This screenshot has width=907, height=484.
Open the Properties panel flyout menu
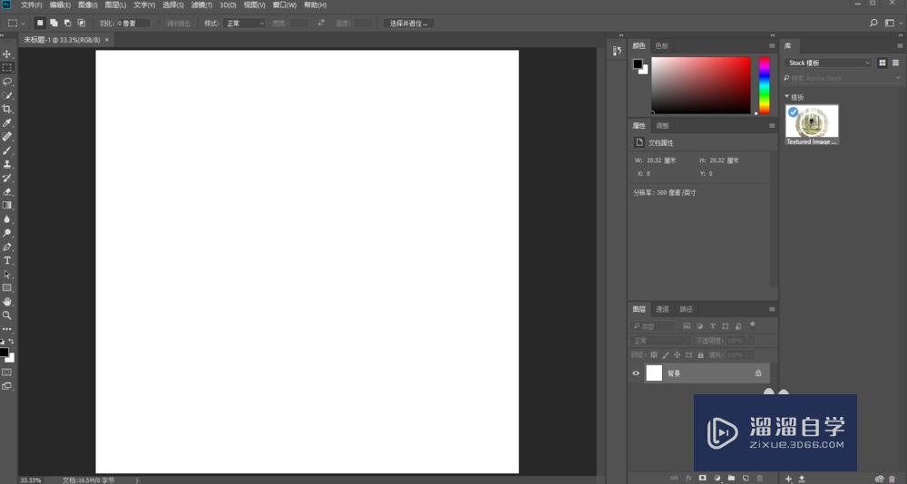(772, 125)
